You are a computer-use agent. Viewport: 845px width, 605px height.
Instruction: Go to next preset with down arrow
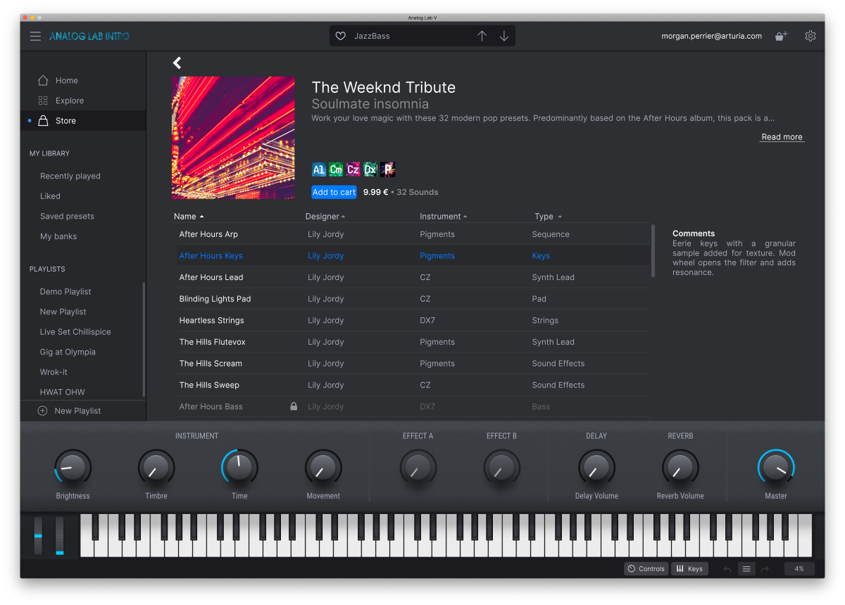click(x=504, y=36)
